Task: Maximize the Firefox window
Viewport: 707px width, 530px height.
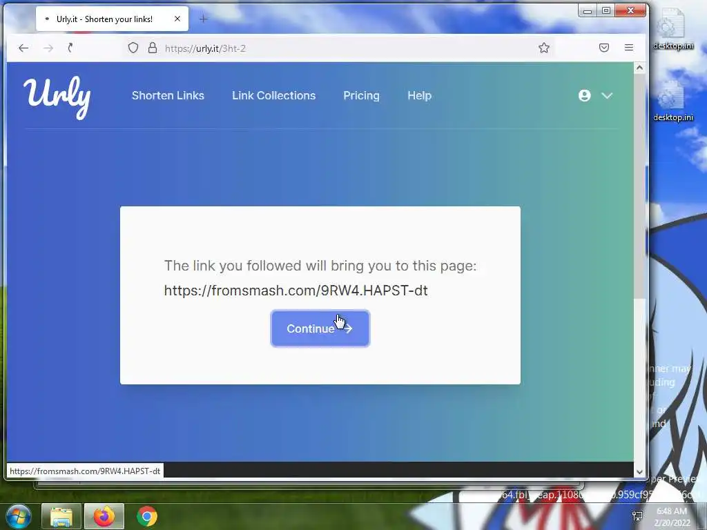Action: (606, 10)
